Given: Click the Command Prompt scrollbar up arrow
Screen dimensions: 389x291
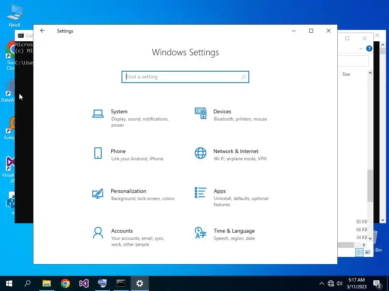Looking at the screenshot, I should [x=383, y=45].
